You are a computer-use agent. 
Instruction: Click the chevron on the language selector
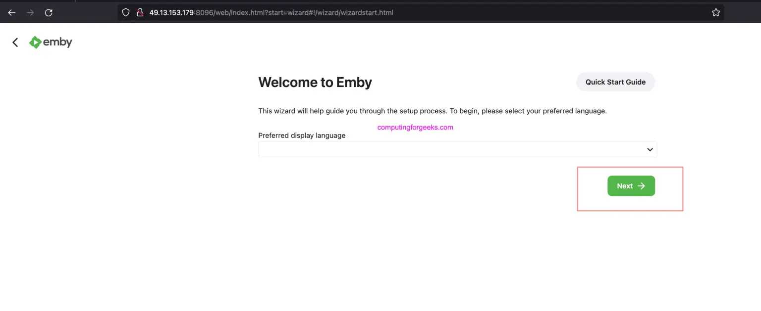click(x=649, y=149)
